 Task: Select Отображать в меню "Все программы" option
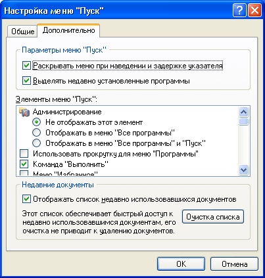(36, 133)
